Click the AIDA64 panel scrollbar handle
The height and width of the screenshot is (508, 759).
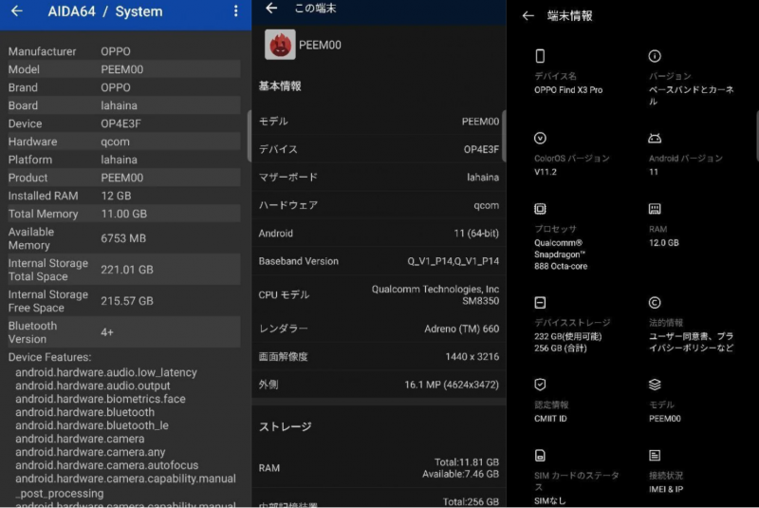pos(249,136)
